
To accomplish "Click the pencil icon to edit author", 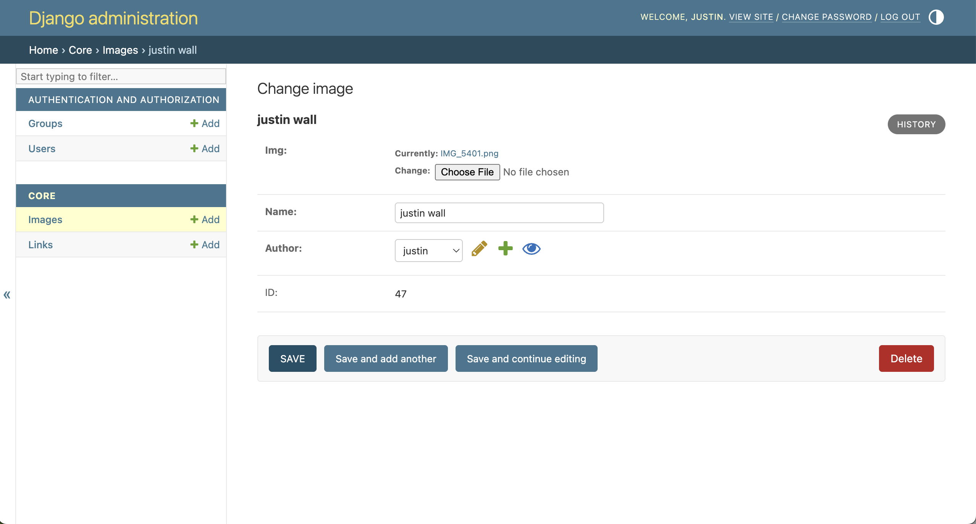I will (x=479, y=249).
